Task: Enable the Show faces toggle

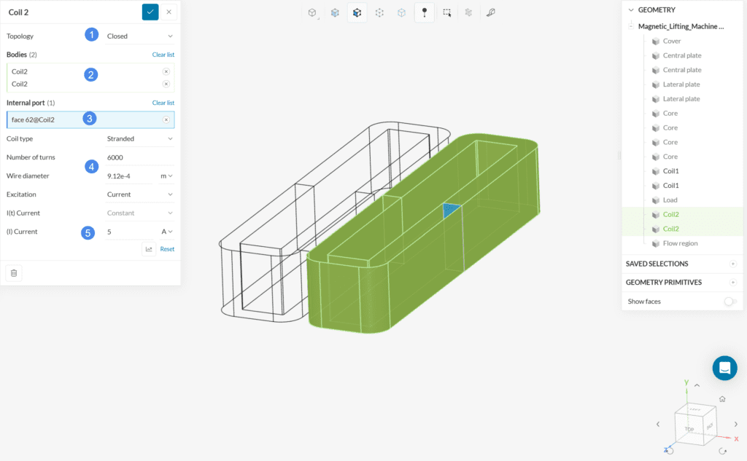Action: coord(730,301)
